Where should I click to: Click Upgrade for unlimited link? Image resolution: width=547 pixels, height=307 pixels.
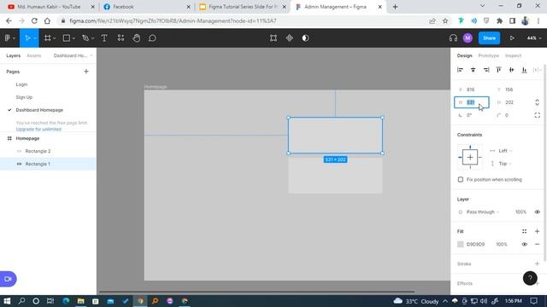point(38,129)
